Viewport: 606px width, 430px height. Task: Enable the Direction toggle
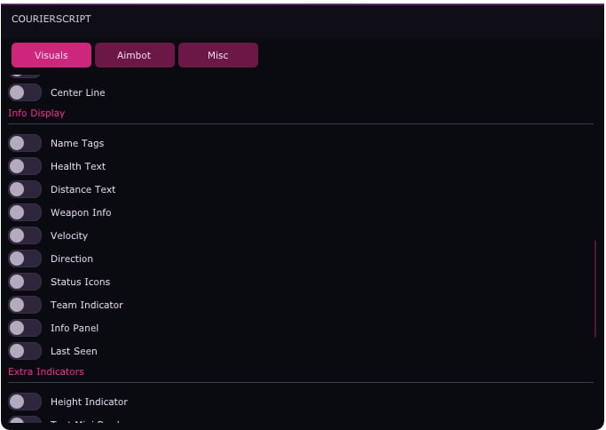(25, 259)
